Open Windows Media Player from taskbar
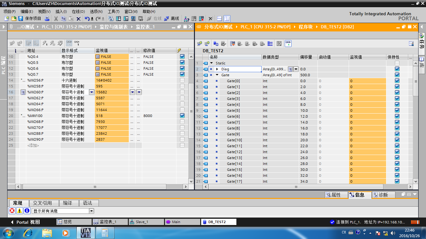 65,232
